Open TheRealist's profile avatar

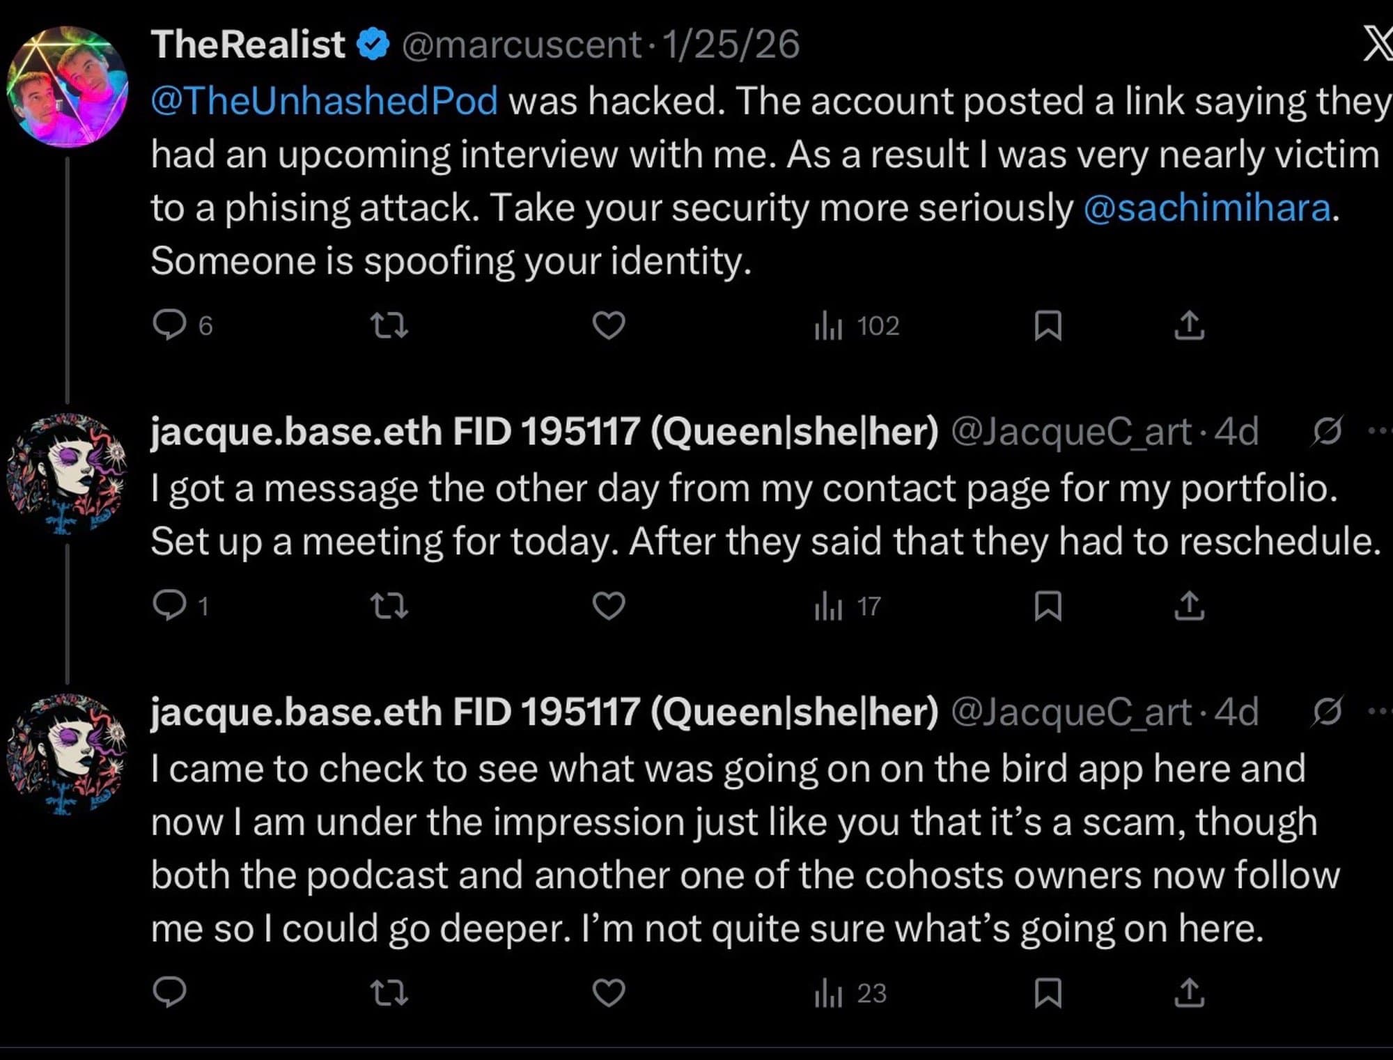pos(67,87)
